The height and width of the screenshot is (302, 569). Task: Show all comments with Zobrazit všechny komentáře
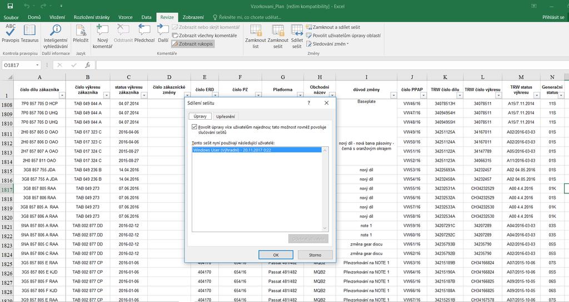tap(204, 35)
